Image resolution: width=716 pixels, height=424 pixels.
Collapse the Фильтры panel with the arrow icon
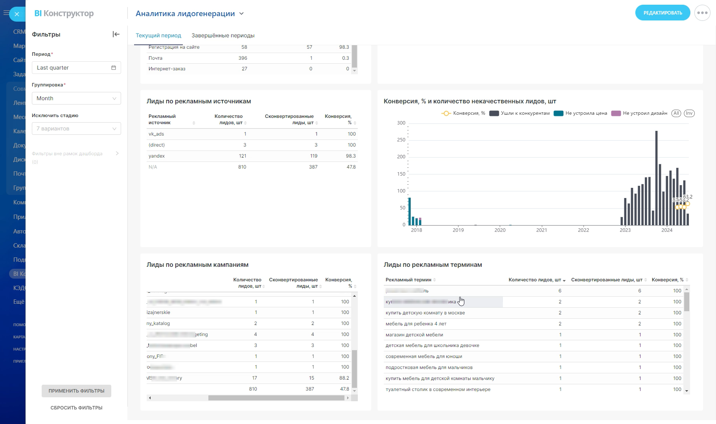[x=116, y=34]
